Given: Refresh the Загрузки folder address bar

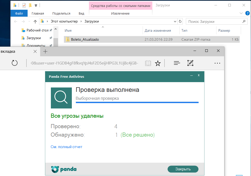Looking at the screenshot, I should [x=180, y=21].
